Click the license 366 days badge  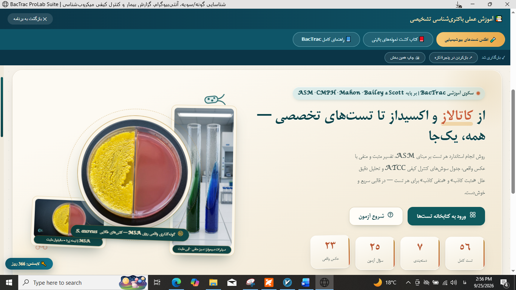tap(29, 264)
